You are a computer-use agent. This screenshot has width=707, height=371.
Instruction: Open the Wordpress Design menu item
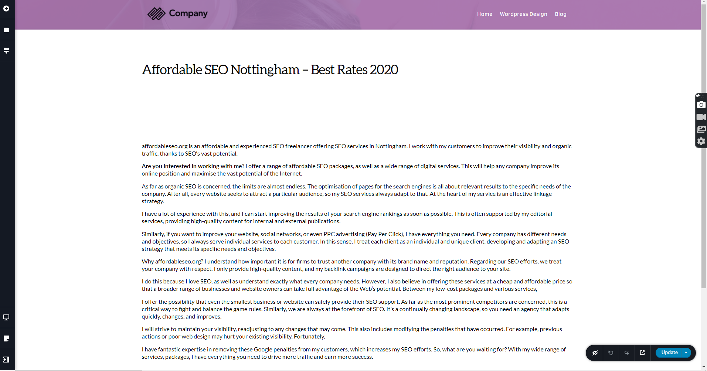[x=523, y=14]
